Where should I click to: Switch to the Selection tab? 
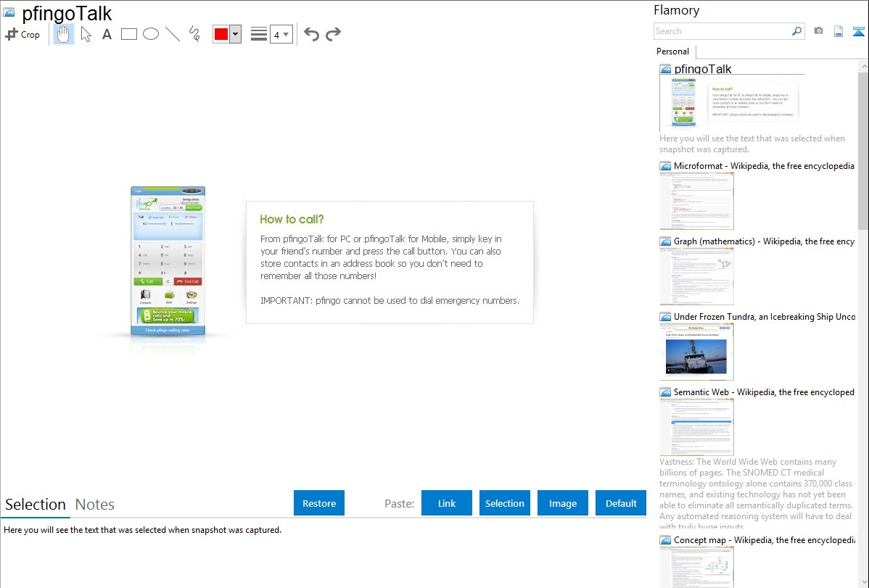coord(36,505)
